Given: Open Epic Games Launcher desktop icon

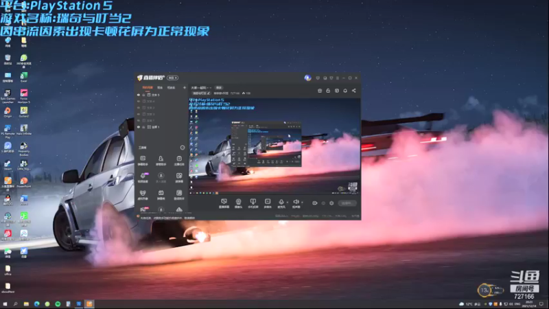Looking at the screenshot, I should pos(8,95).
